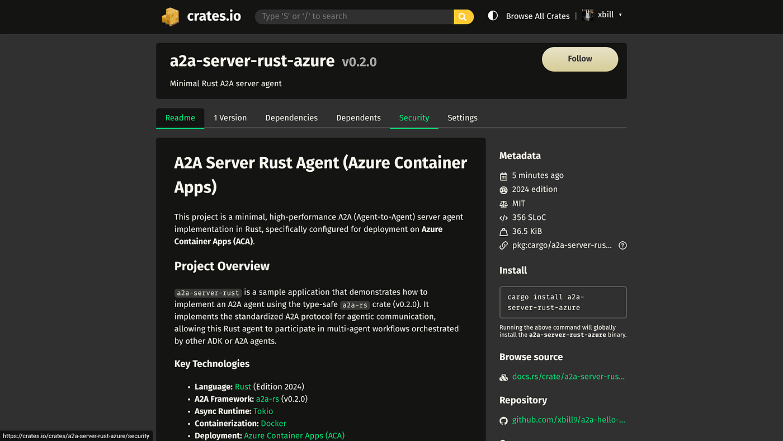Open the github.com/xbill9 repository link
This screenshot has width=783, height=441.
point(568,420)
